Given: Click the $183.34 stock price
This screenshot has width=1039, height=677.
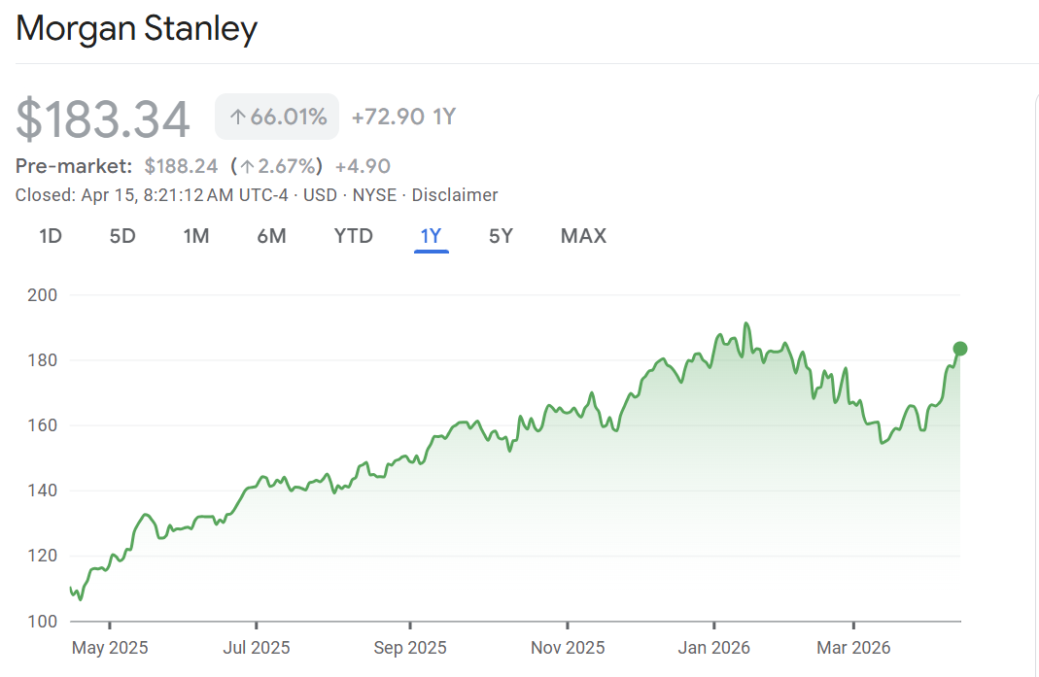Looking at the screenshot, I should tap(103, 119).
